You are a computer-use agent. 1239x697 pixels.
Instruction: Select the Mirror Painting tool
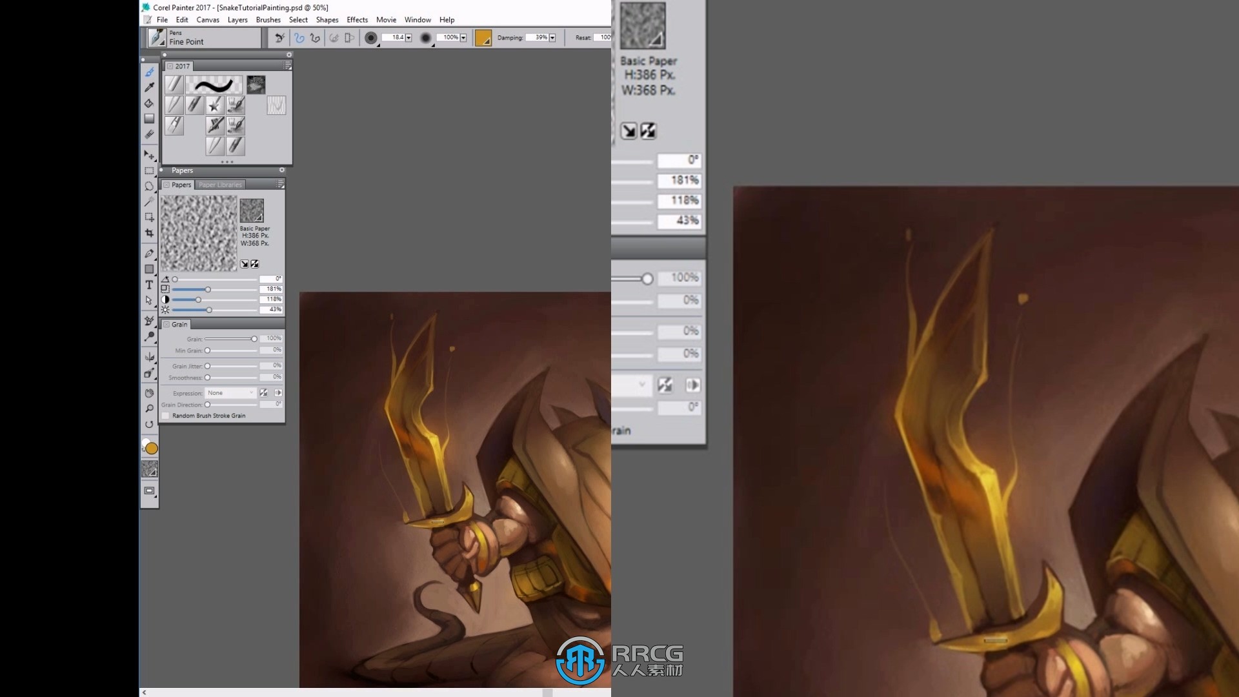click(x=150, y=357)
